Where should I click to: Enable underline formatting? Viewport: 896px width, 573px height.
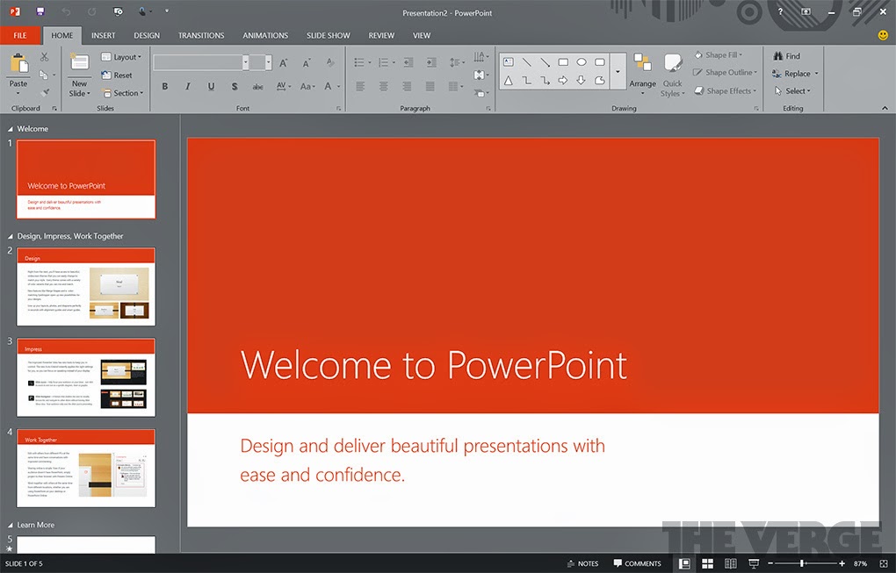[210, 86]
